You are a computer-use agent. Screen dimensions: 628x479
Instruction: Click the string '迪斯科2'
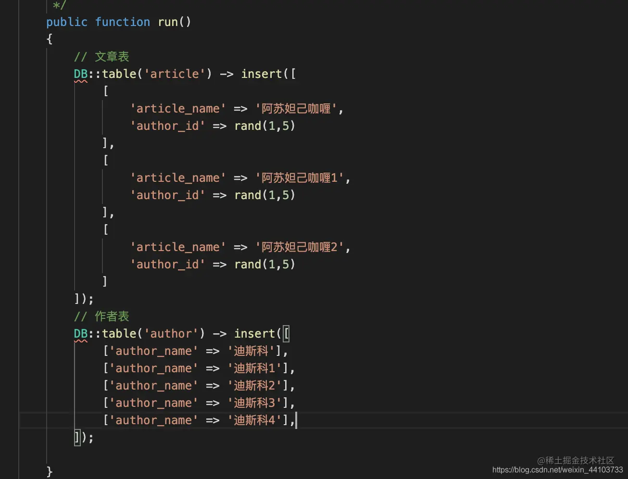click(254, 386)
